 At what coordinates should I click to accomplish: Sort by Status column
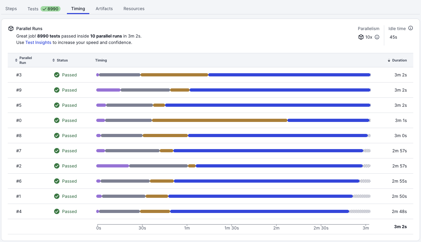coord(60,60)
